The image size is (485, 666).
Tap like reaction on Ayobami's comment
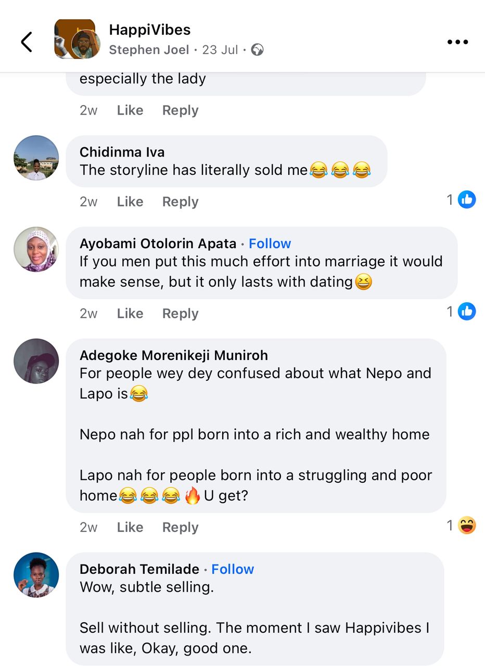(x=467, y=311)
